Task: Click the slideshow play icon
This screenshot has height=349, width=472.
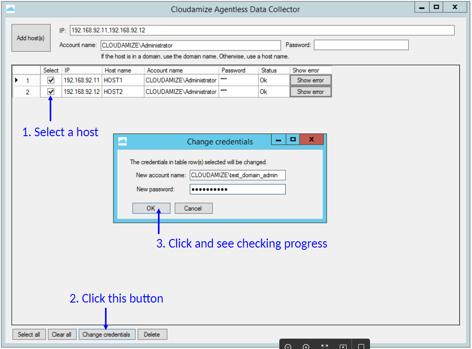Action: [343, 346]
